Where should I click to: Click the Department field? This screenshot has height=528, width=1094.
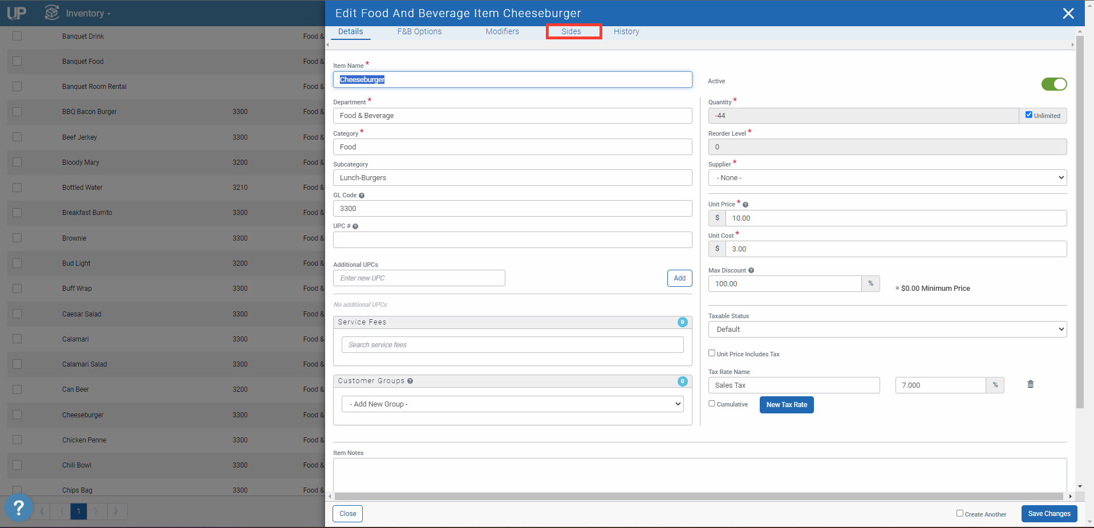point(513,116)
